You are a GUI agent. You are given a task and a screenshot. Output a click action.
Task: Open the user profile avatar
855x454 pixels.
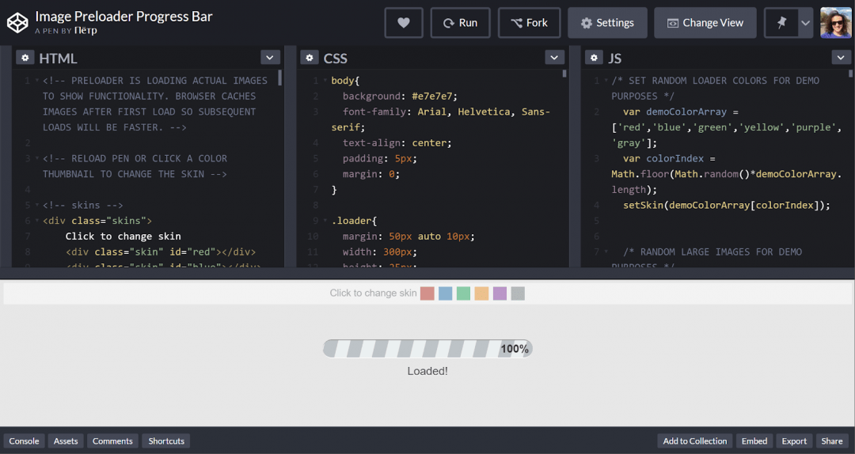click(836, 23)
